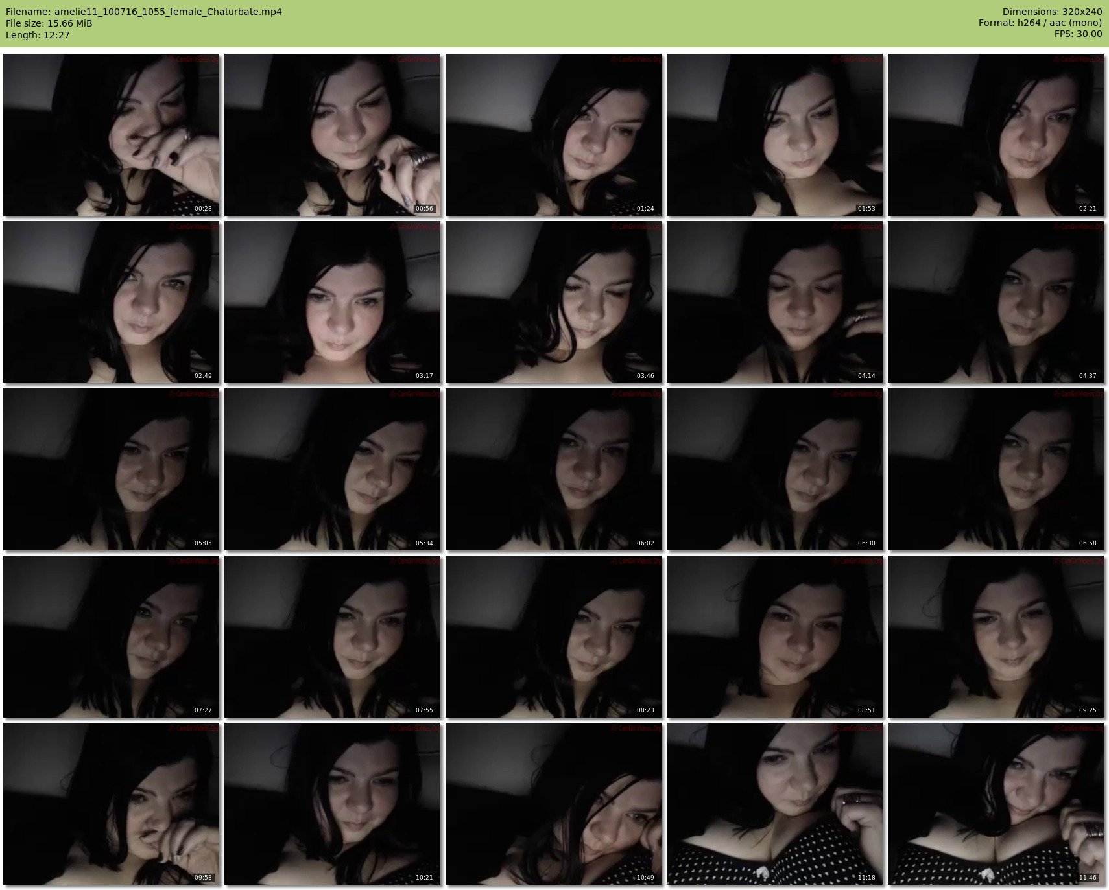
Task: Click the final frame at 11:46
Action: point(996,804)
